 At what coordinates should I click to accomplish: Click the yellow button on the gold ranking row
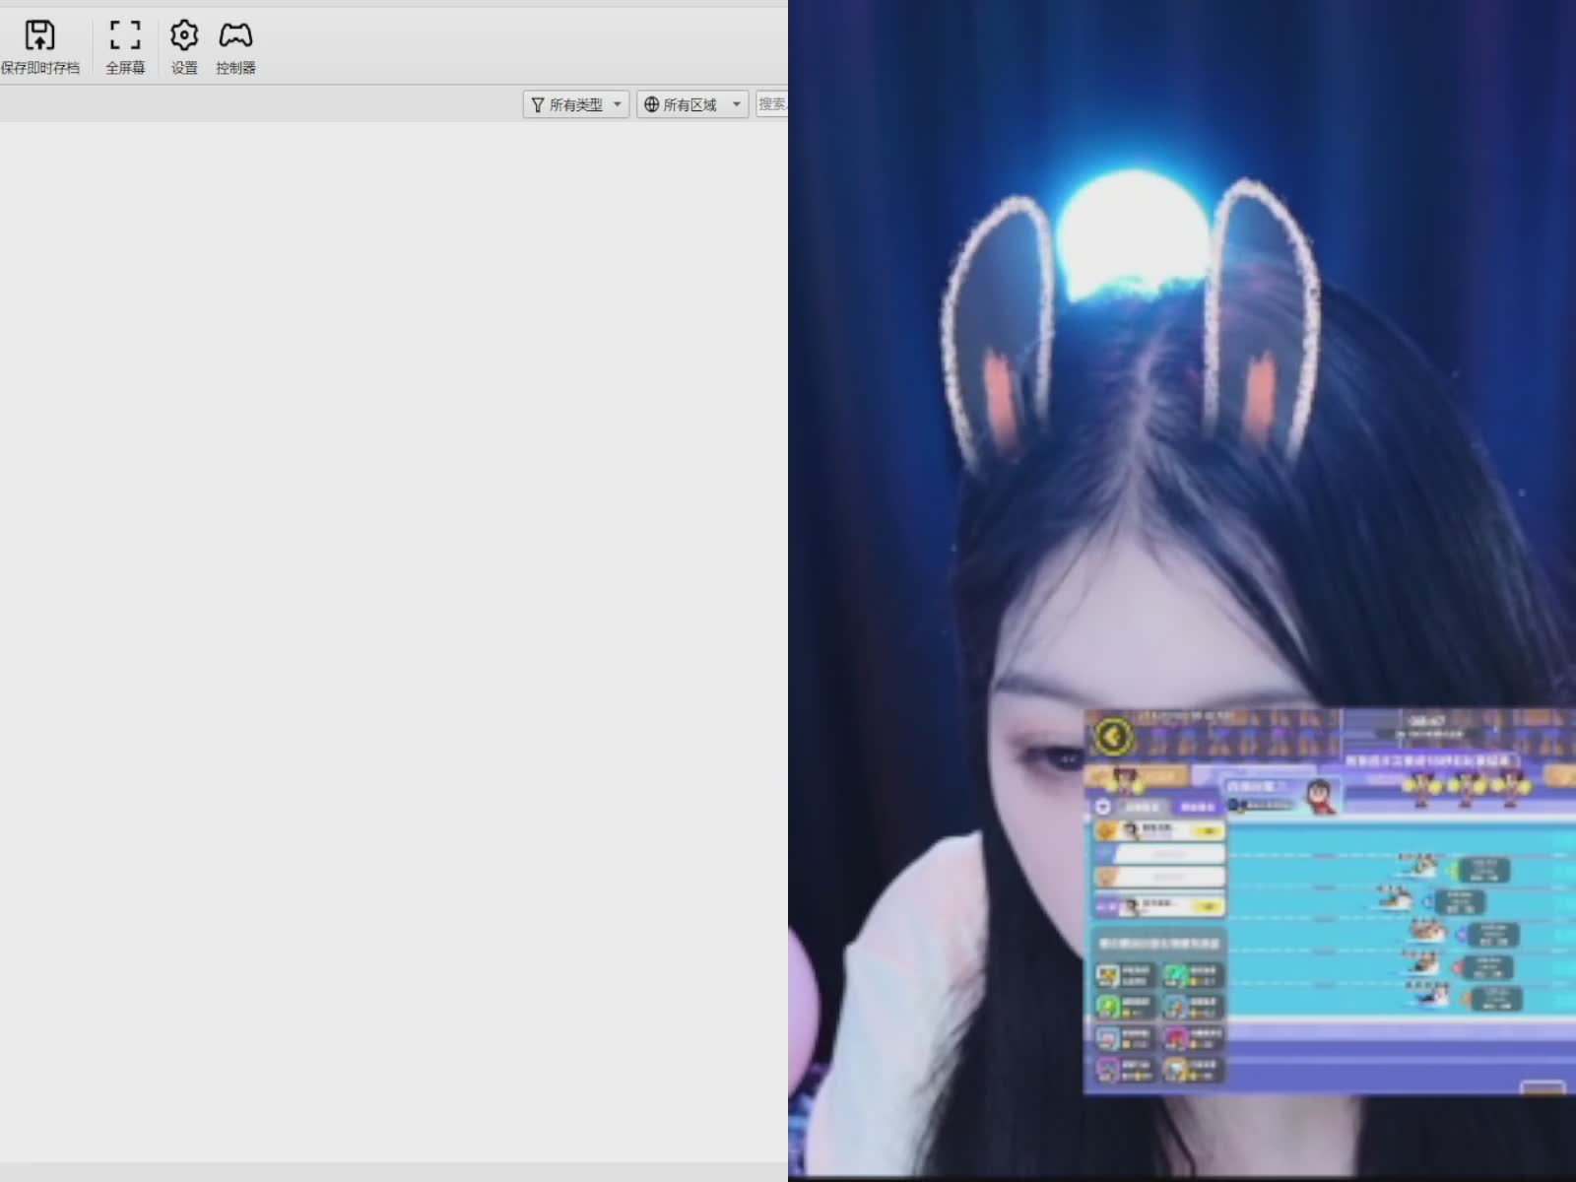click(1207, 831)
